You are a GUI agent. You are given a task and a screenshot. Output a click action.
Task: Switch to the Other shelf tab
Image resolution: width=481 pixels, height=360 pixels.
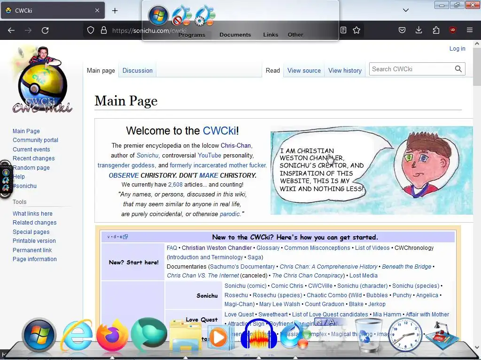pyautogui.click(x=295, y=35)
